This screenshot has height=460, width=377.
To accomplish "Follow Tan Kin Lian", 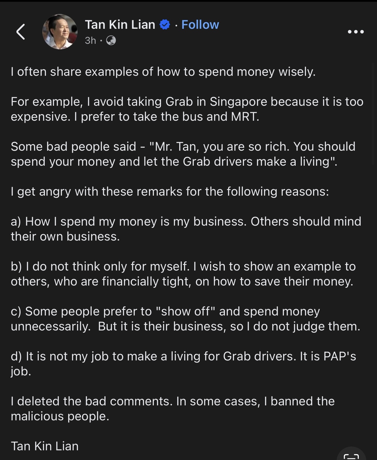I will tap(200, 25).
